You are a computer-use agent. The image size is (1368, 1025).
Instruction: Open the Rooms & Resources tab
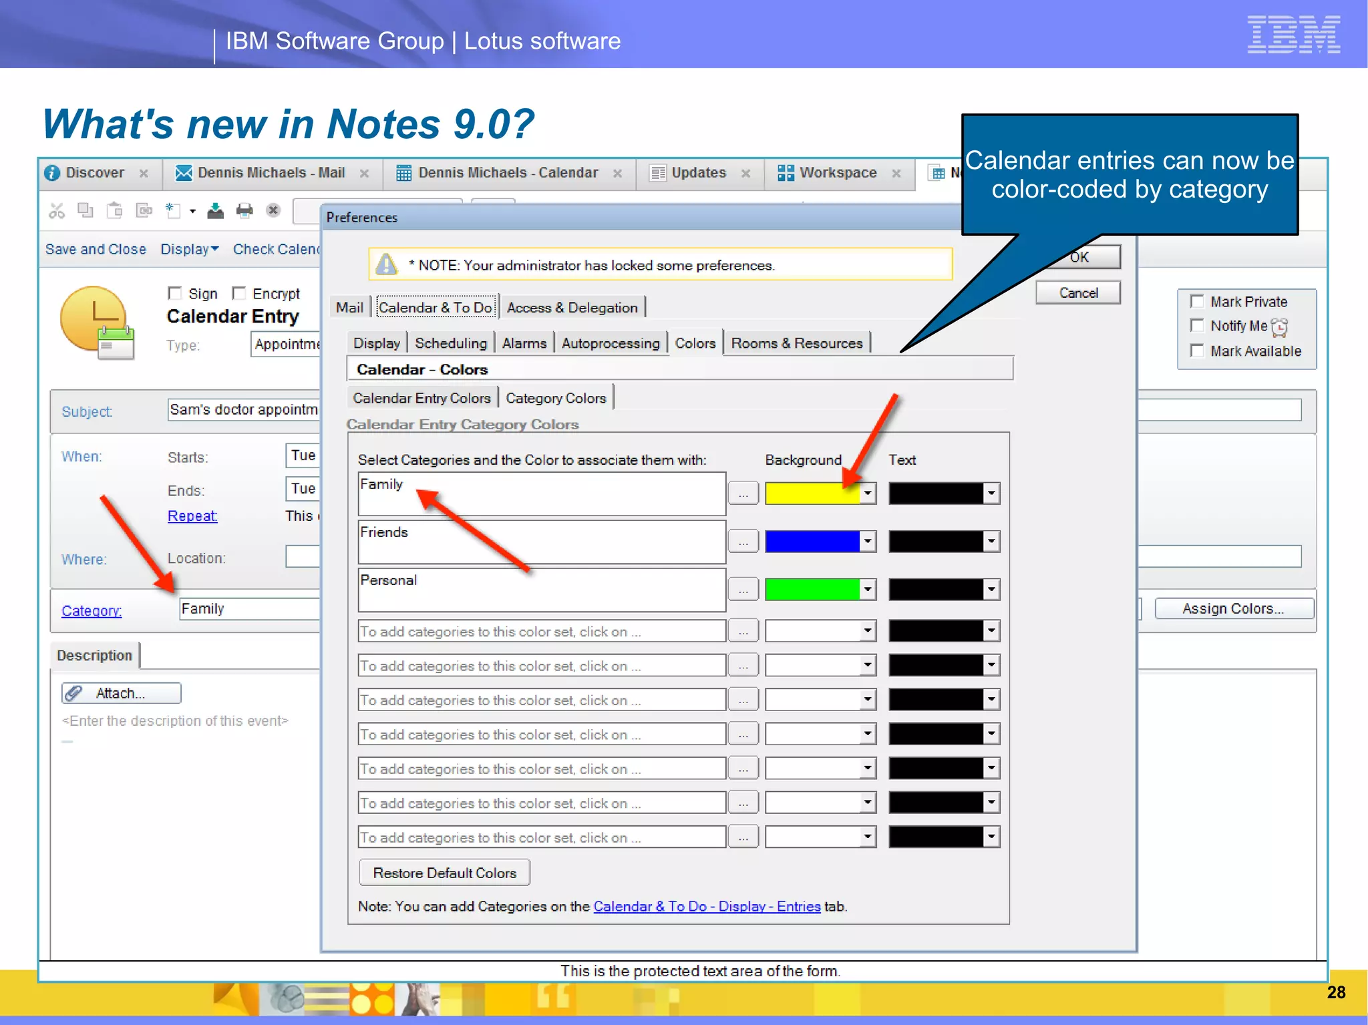(x=797, y=343)
